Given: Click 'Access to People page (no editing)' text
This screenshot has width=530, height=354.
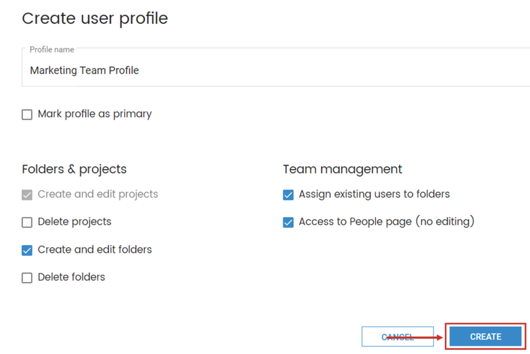Looking at the screenshot, I should click(387, 222).
